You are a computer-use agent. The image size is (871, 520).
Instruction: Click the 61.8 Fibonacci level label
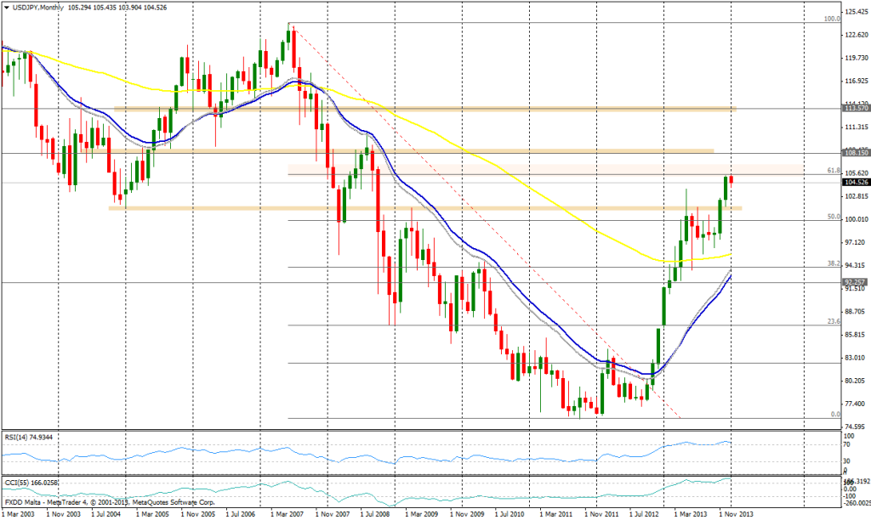tap(834, 171)
